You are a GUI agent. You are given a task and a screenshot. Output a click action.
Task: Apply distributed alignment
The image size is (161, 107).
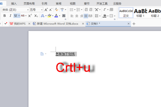coord(90,16)
